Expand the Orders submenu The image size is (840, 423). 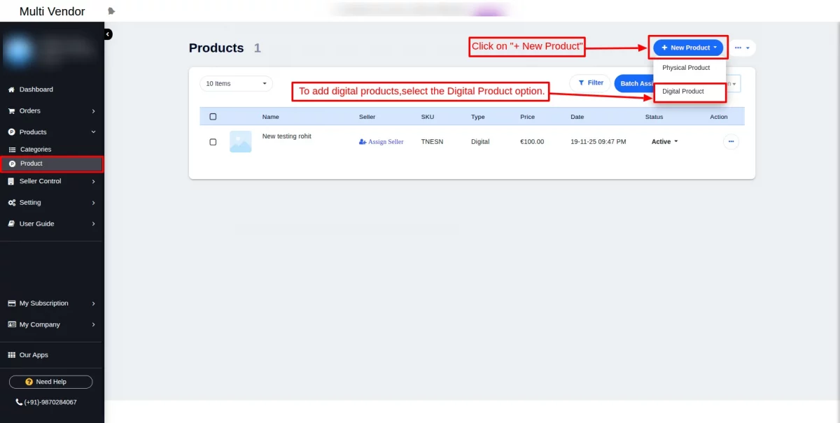point(93,111)
